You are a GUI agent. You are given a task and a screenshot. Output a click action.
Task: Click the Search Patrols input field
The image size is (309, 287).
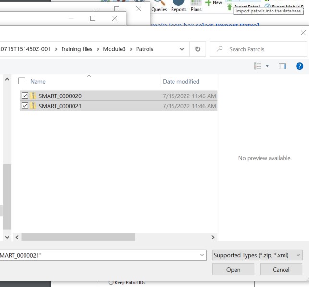coord(264,49)
